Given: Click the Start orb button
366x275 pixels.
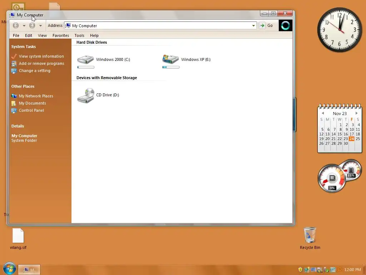Looking at the screenshot, I should coord(10,268).
